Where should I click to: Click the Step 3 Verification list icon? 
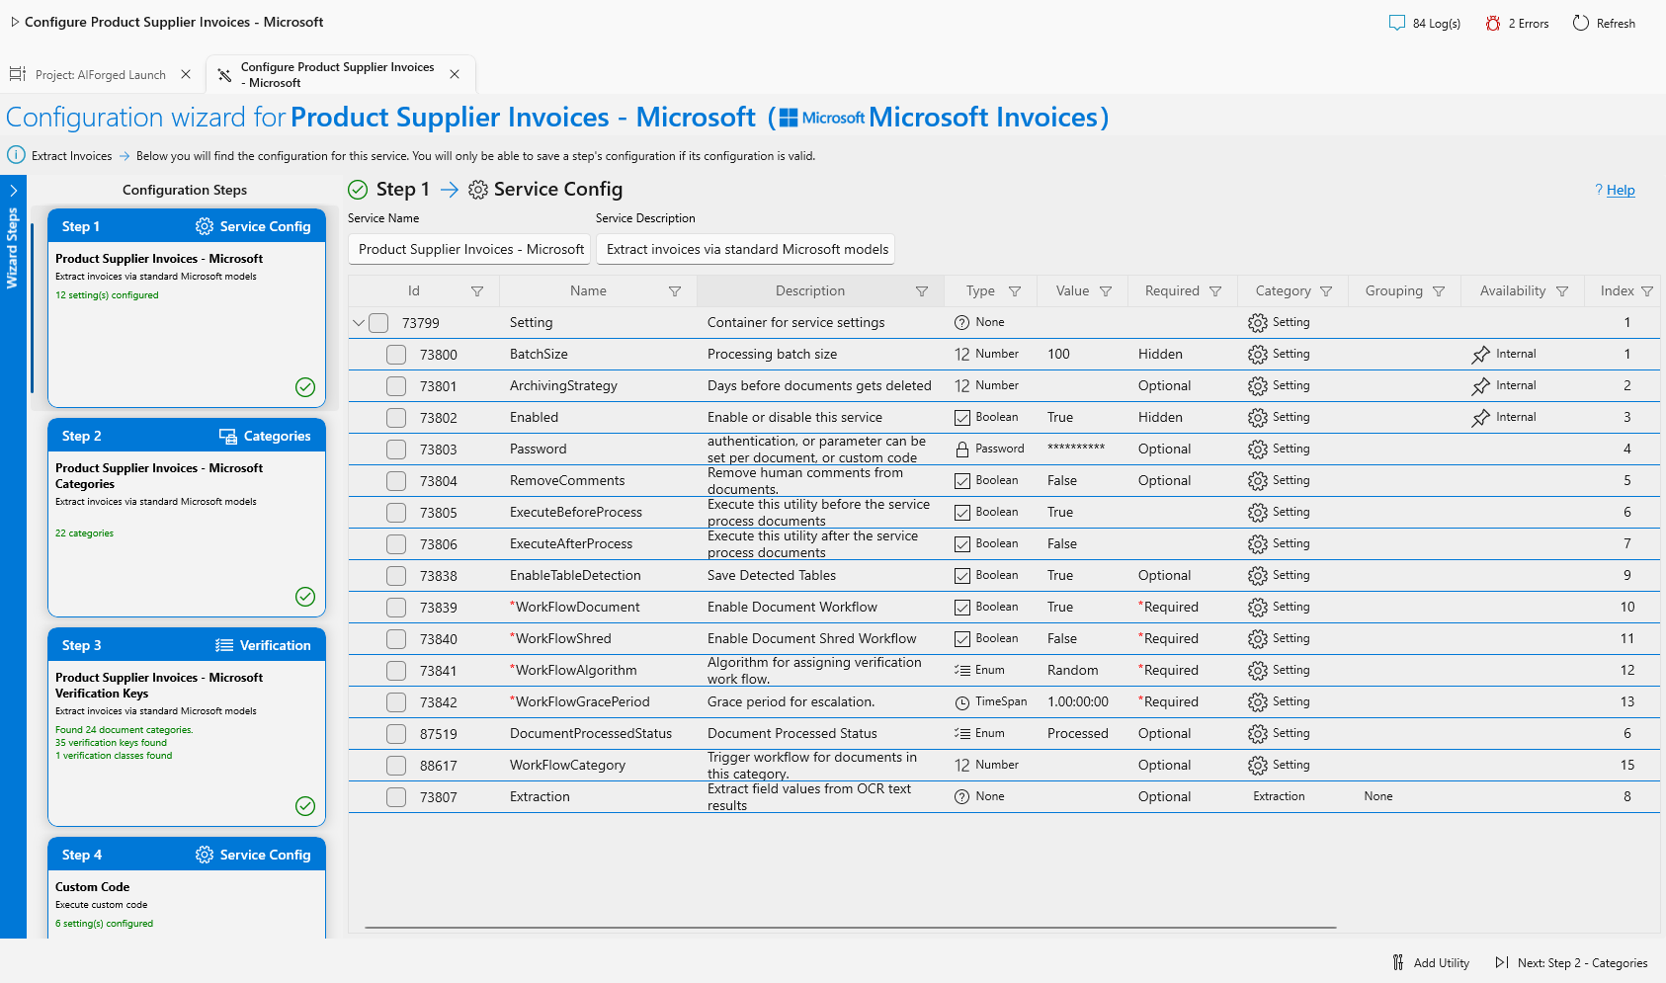[x=224, y=645]
